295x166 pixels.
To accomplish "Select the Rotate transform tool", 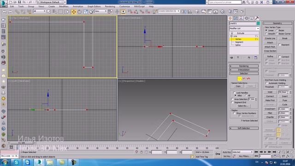I will 80,12.
